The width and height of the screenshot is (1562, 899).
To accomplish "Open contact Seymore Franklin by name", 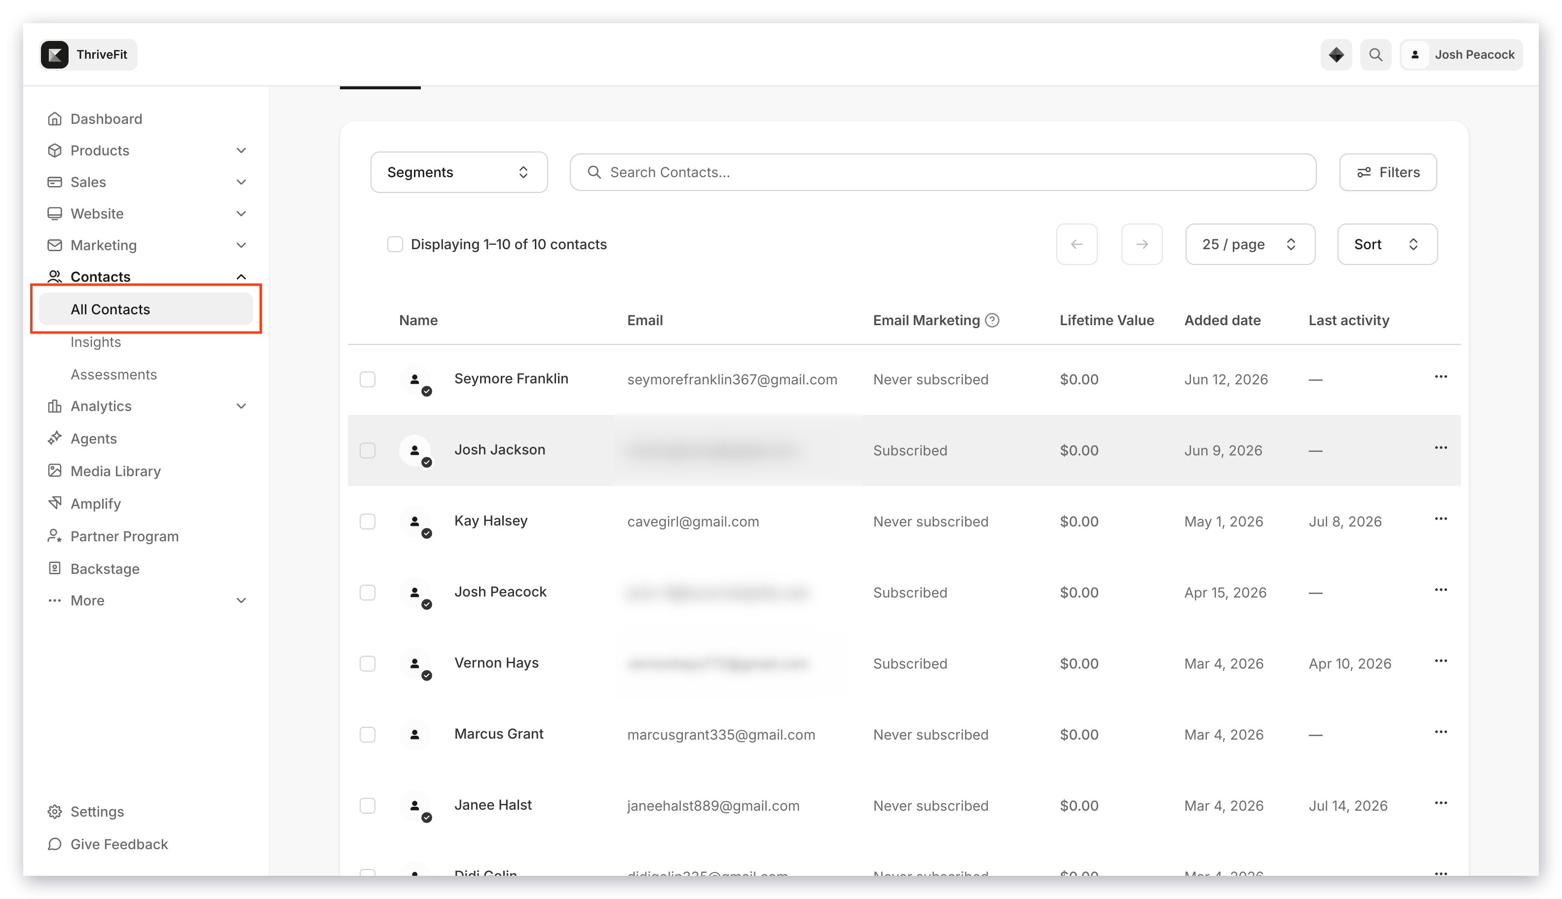I will point(511,378).
